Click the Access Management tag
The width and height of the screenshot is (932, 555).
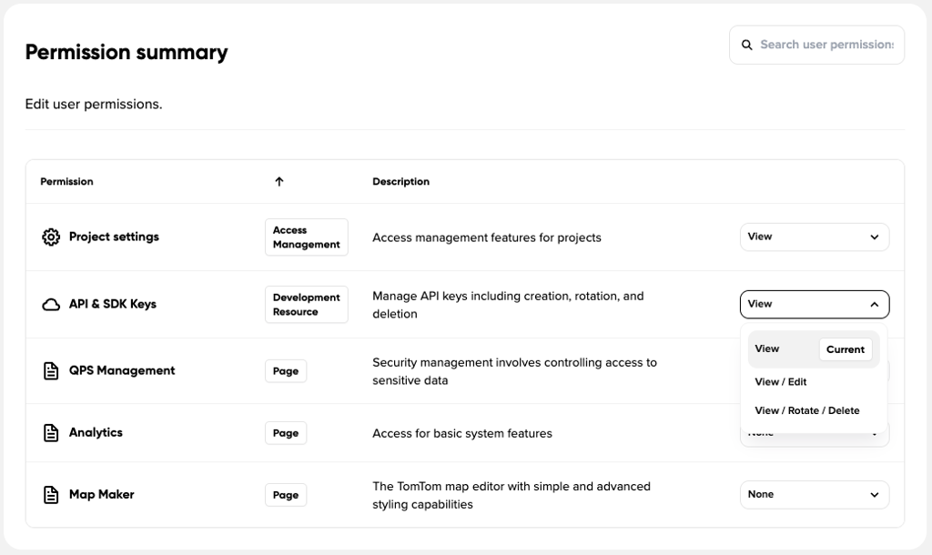click(306, 237)
